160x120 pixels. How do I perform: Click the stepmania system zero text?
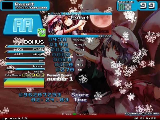[142, 113]
